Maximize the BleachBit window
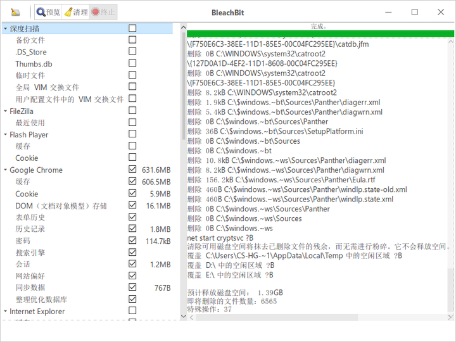 pyautogui.click(x=415, y=12)
